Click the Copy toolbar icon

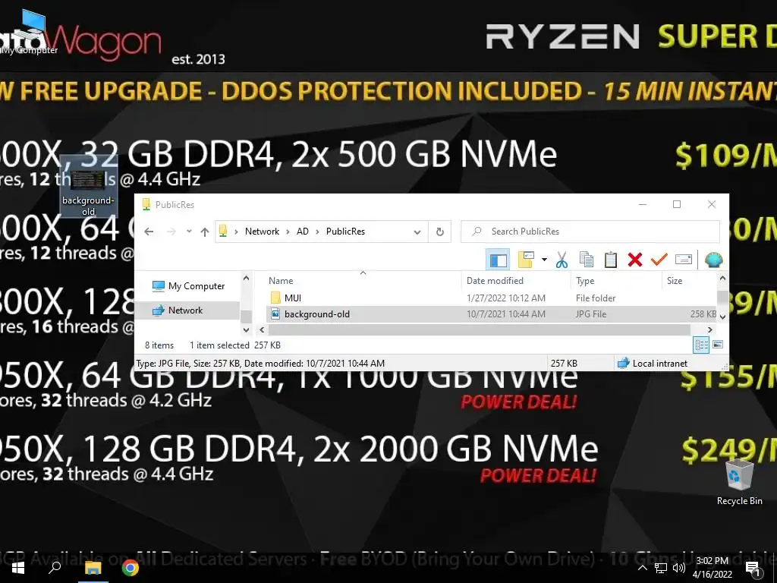pyautogui.click(x=587, y=260)
